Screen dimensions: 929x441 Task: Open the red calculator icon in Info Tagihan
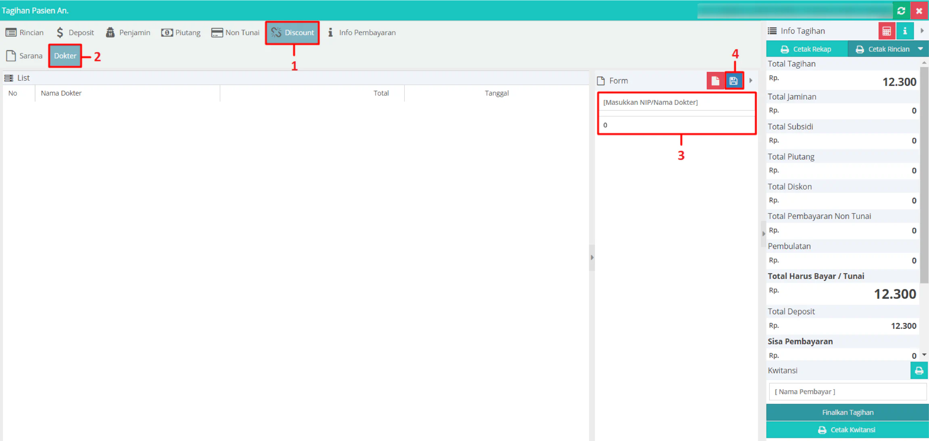pos(887,31)
